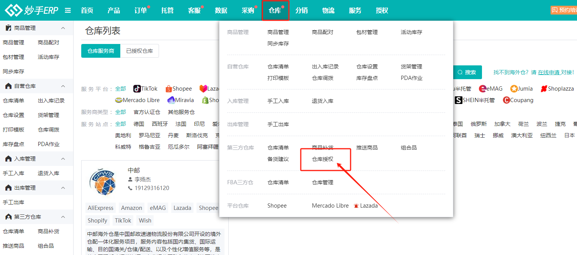Open the 订单 top navigation menu
The image size is (577, 255).
pyautogui.click(x=141, y=10)
